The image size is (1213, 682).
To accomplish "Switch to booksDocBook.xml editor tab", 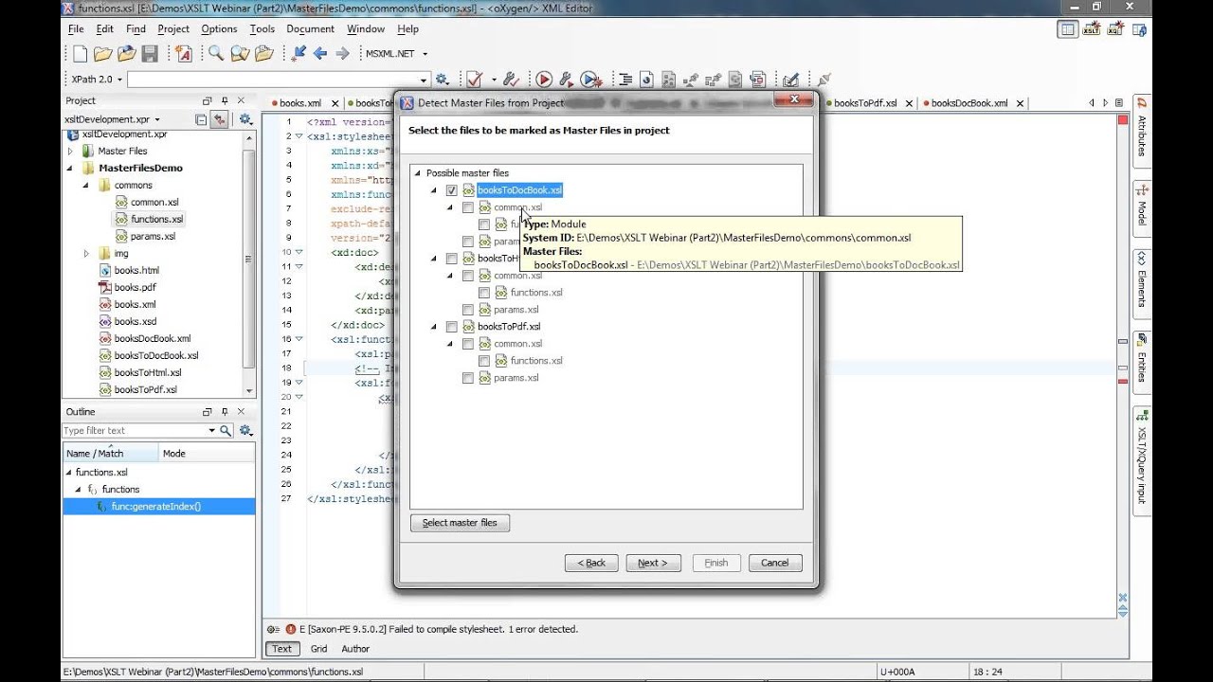I will (968, 103).
